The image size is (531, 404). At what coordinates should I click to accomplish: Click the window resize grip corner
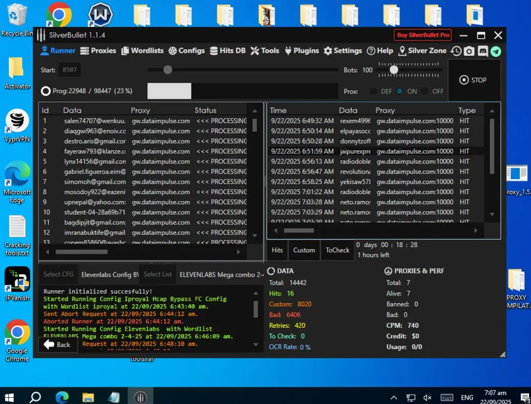[503, 354]
